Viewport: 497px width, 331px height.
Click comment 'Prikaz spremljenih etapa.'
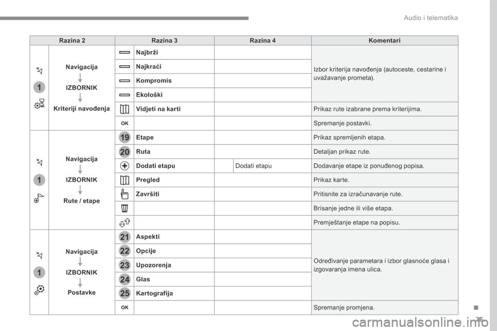click(x=349, y=138)
